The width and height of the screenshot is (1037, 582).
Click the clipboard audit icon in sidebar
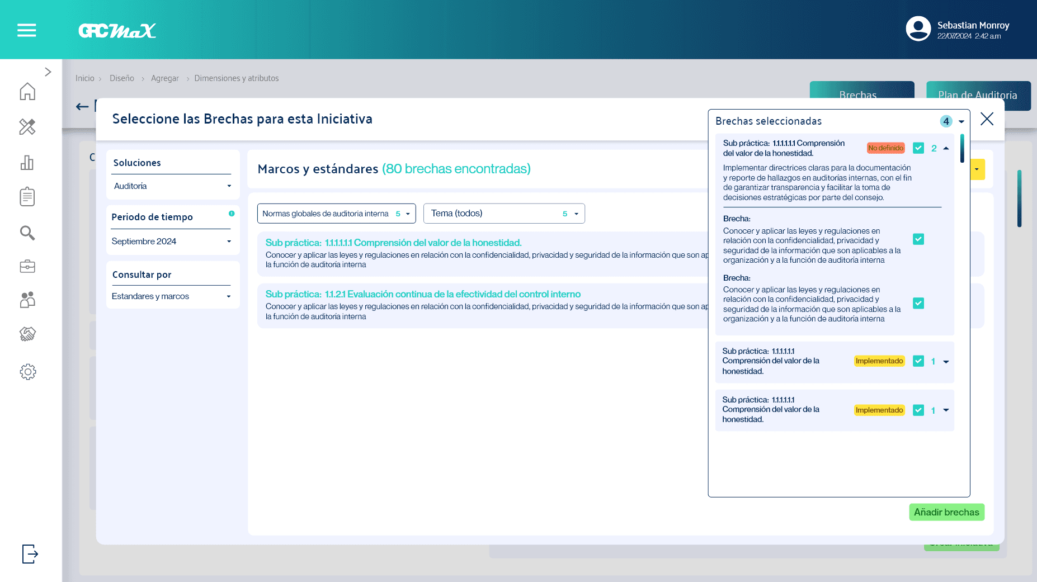click(x=26, y=197)
